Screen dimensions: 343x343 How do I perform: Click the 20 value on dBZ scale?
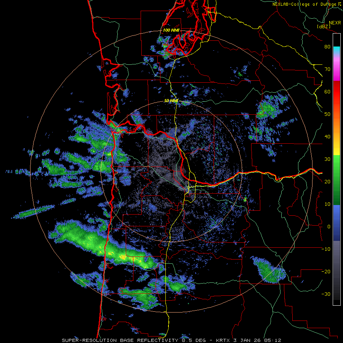point(327,182)
